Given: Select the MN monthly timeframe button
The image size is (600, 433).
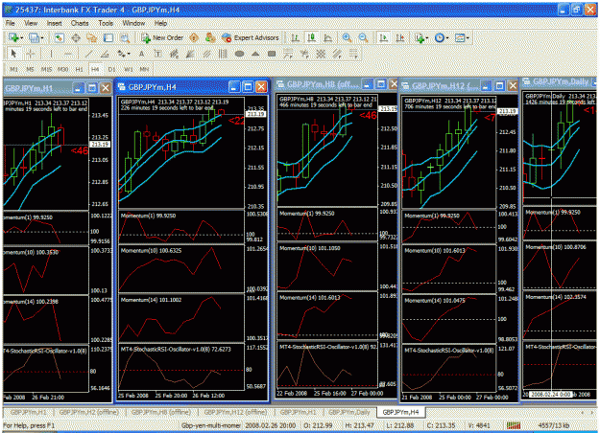Looking at the screenshot, I should click(144, 70).
